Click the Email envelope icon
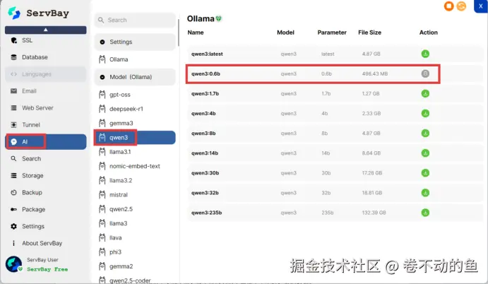The height and width of the screenshot is (284, 488). click(13, 91)
